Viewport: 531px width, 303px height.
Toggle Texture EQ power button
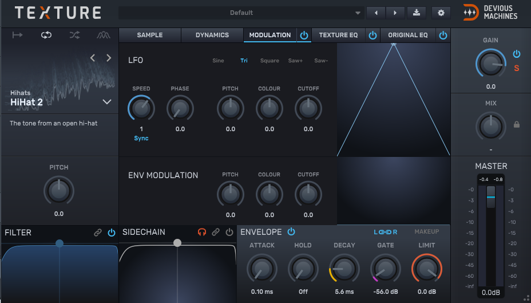pyautogui.click(x=373, y=36)
